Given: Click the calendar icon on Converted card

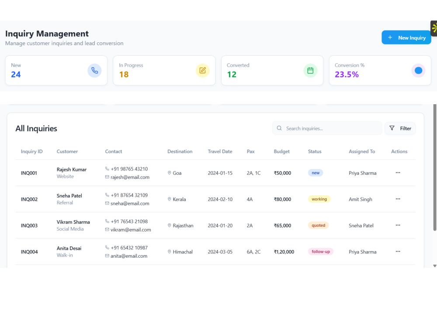Looking at the screenshot, I should (x=310, y=70).
